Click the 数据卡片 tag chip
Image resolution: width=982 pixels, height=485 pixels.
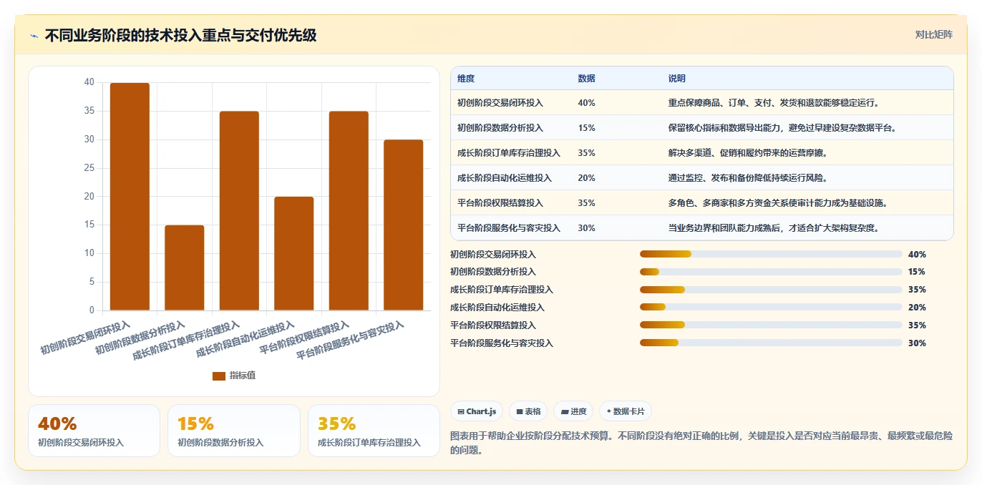(x=625, y=411)
